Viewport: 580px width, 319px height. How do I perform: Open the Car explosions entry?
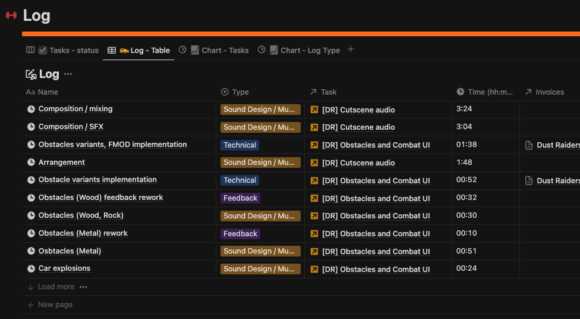coord(64,268)
